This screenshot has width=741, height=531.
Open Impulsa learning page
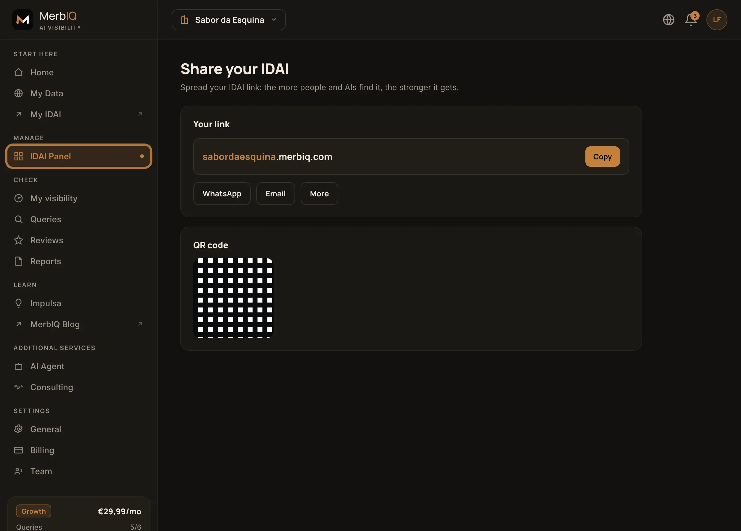[x=78, y=303]
